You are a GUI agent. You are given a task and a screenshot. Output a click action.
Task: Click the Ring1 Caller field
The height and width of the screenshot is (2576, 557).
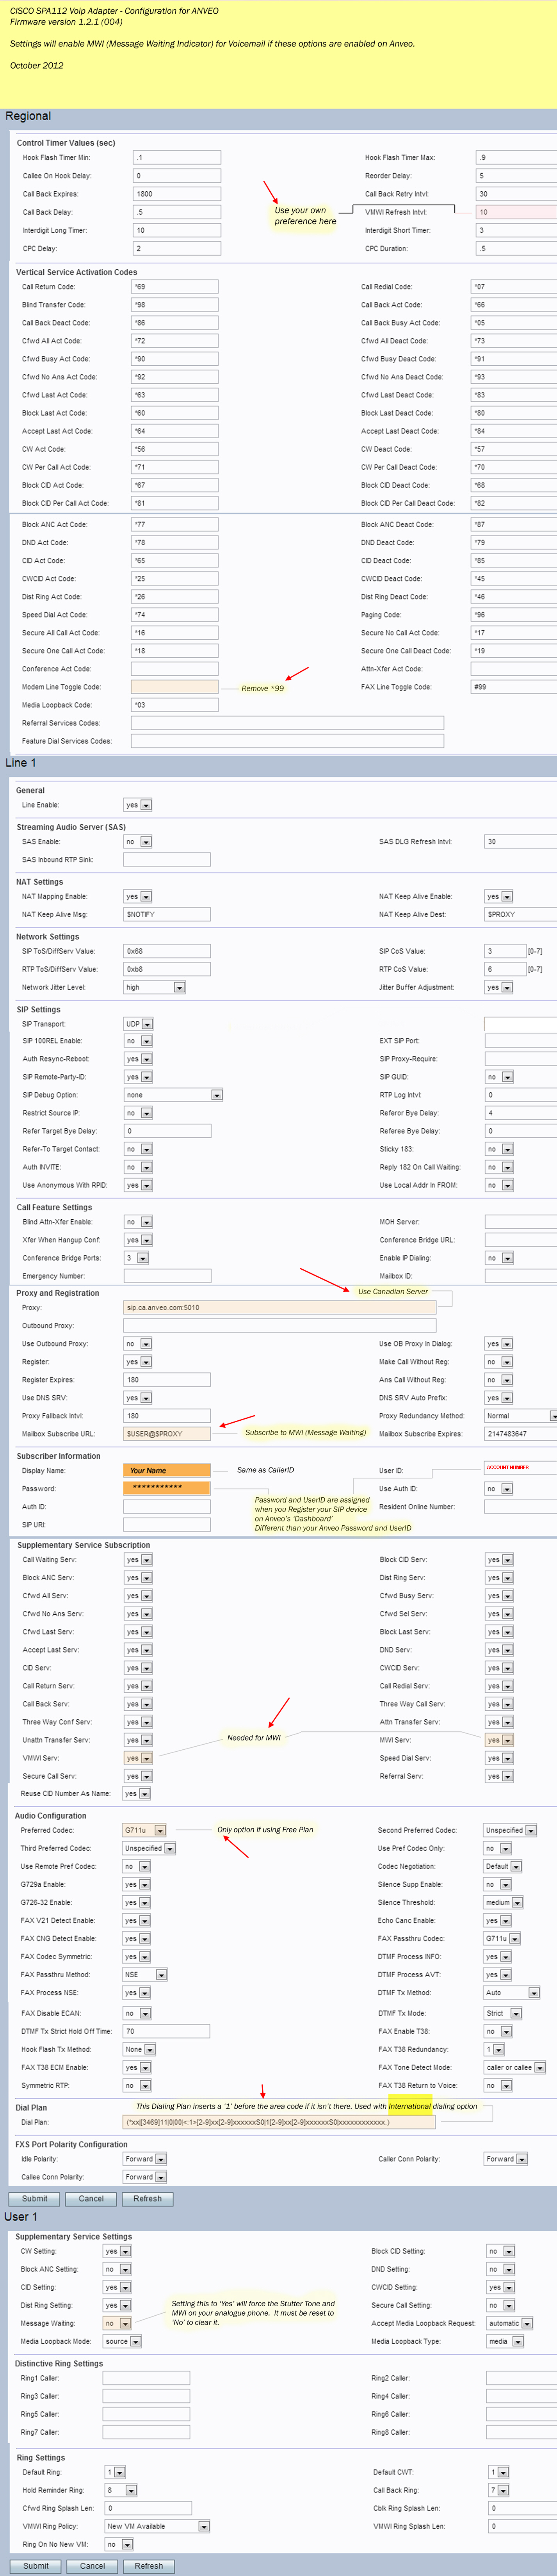[146, 2378]
